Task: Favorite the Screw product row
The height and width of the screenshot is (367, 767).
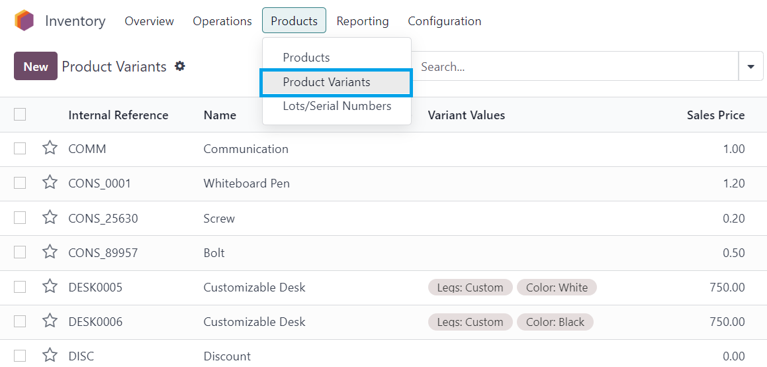Action: (x=50, y=218)
